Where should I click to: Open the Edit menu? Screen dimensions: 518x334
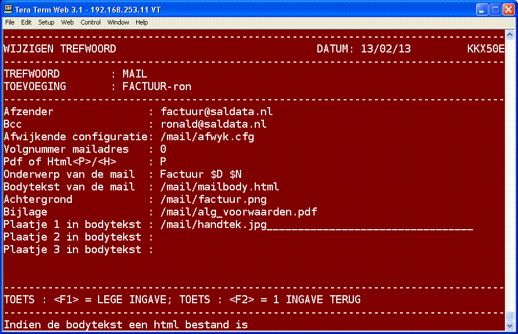pyautogui.click(x=26, y=22)
